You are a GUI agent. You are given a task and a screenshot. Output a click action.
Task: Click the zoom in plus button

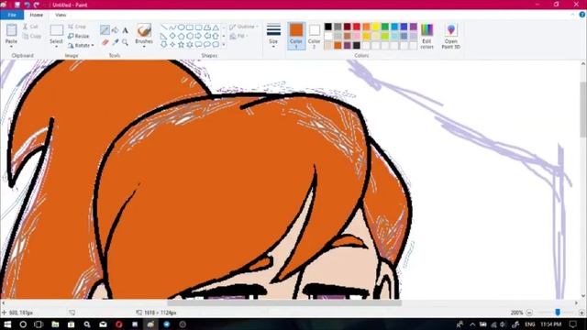[582, 313]
